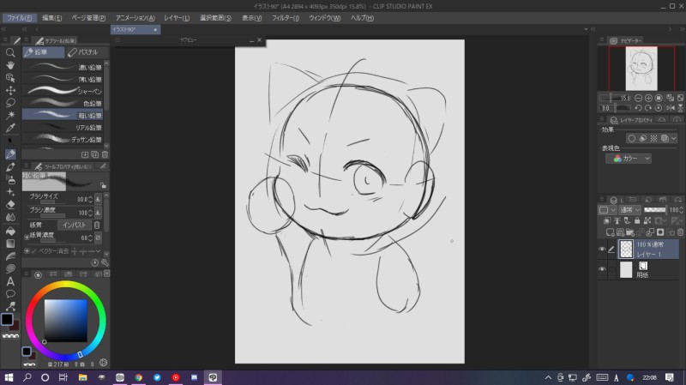This screenshot has height=385, width=686.
Task: Click the Duplicate sub tool icon
Action: point(95,154)
